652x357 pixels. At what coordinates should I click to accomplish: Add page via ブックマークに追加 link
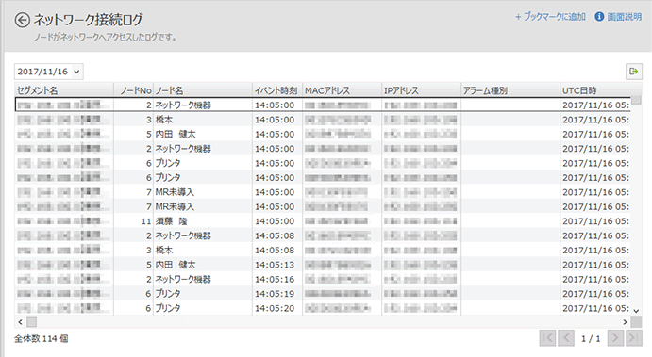550,17
